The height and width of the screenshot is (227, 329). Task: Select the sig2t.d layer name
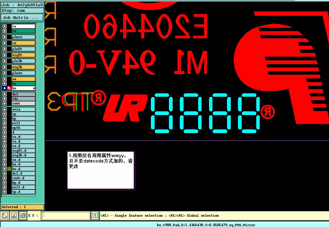pyautogui.click(x=23, y=151)
